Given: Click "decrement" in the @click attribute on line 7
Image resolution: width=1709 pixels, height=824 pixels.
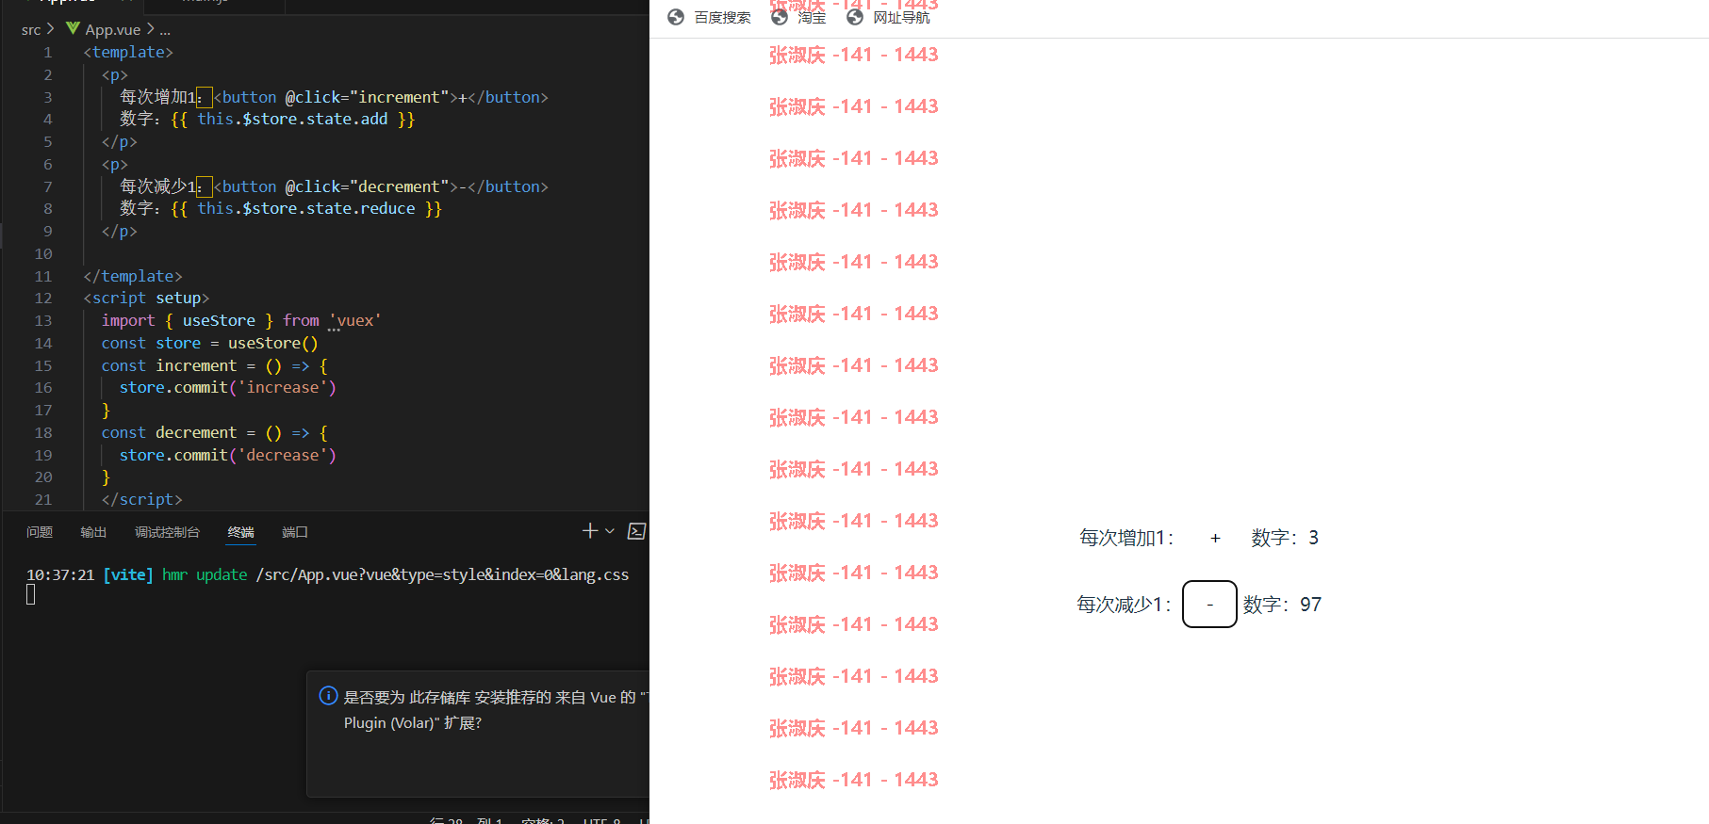Looking at the screenshot, I should (x=399, y=186).
